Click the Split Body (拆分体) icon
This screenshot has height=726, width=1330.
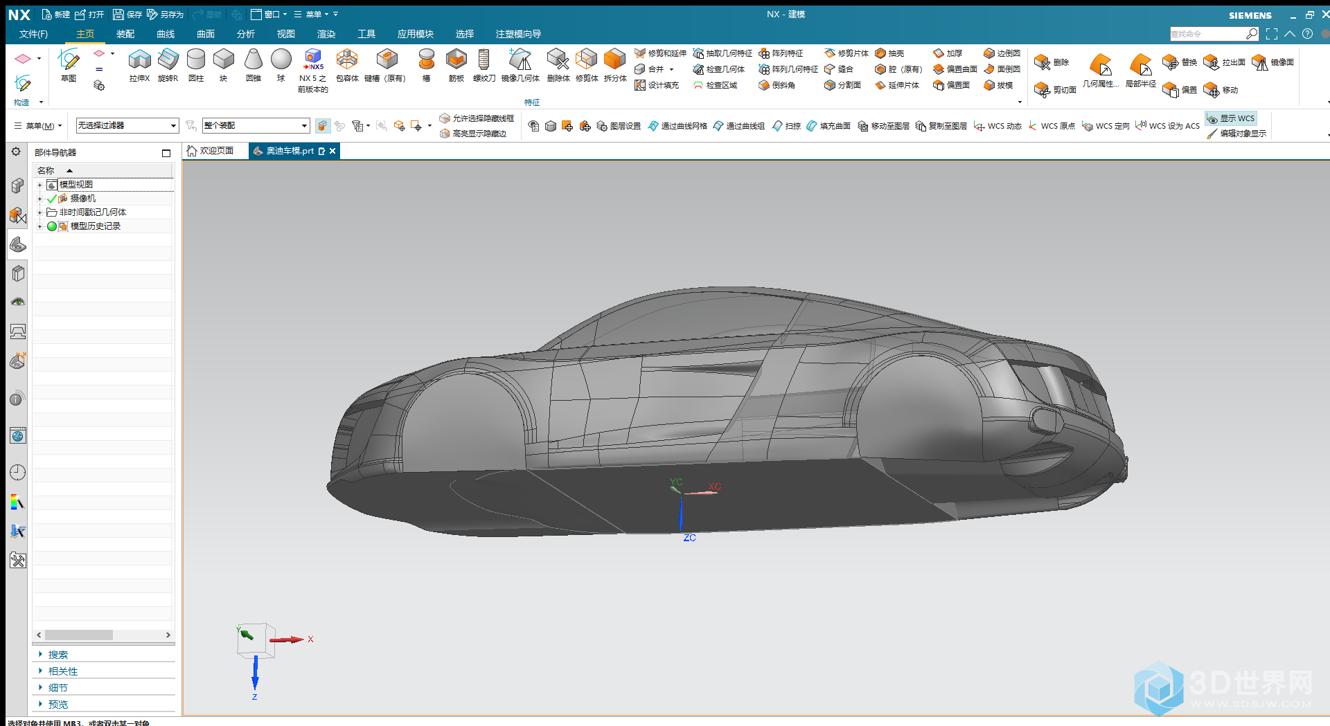[x=614, y=64]
